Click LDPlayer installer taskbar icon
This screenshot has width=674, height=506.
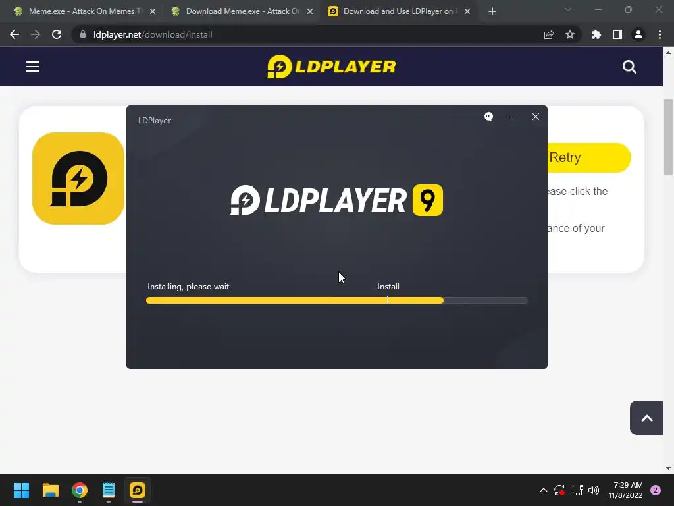pyautogui.click(x=138, y=490)
